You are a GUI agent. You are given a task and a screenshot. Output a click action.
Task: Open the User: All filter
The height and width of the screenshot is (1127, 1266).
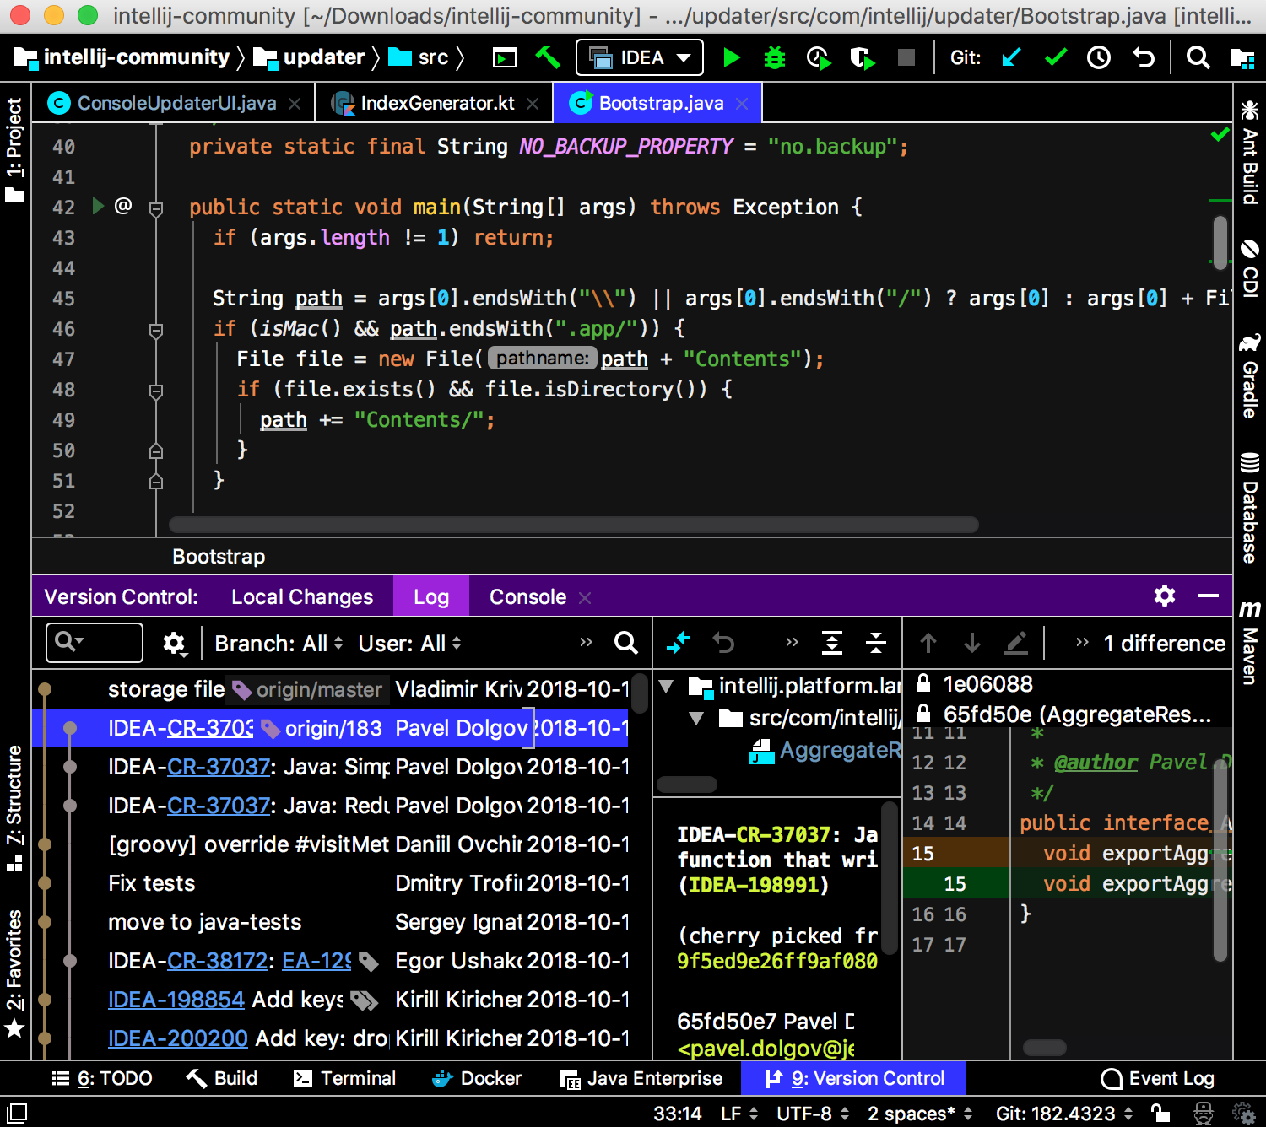pos(409,644)
